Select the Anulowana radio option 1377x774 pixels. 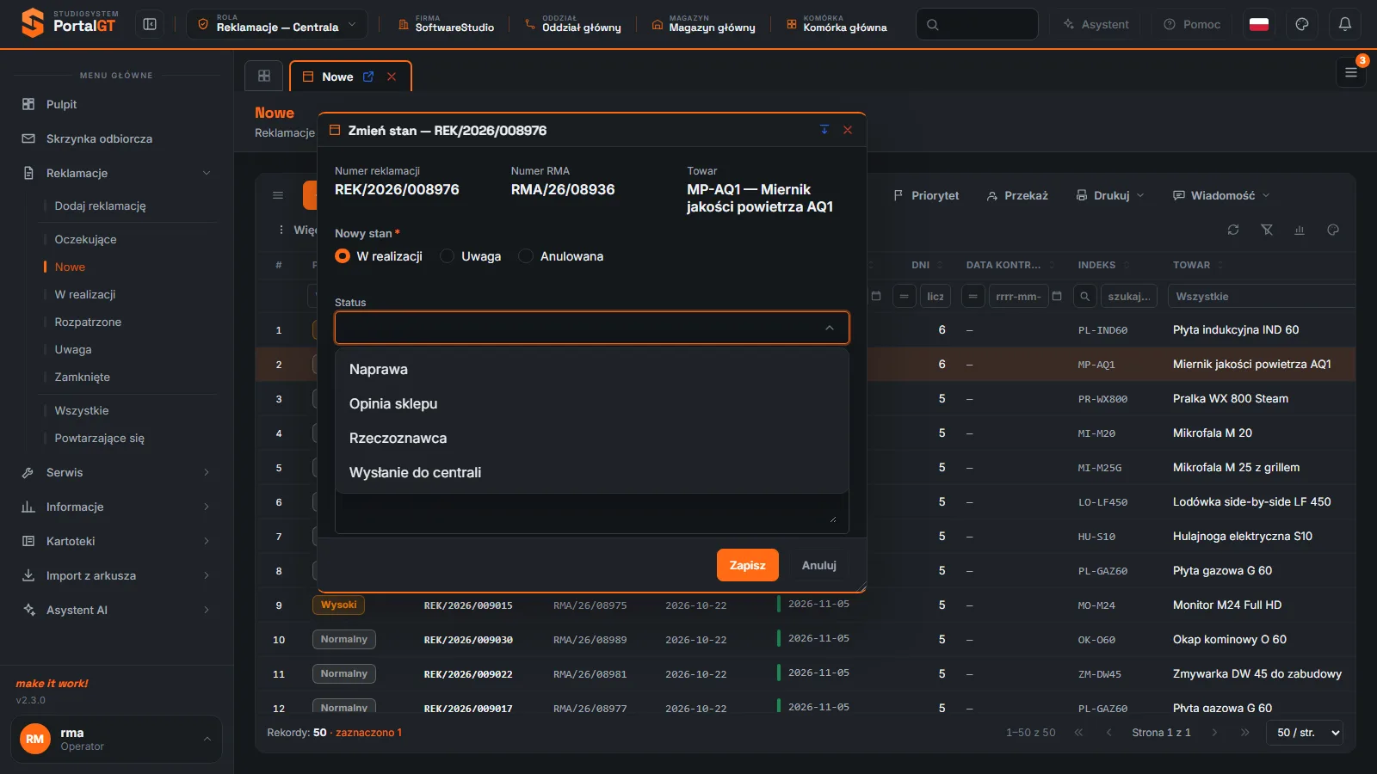pos(526,256)
